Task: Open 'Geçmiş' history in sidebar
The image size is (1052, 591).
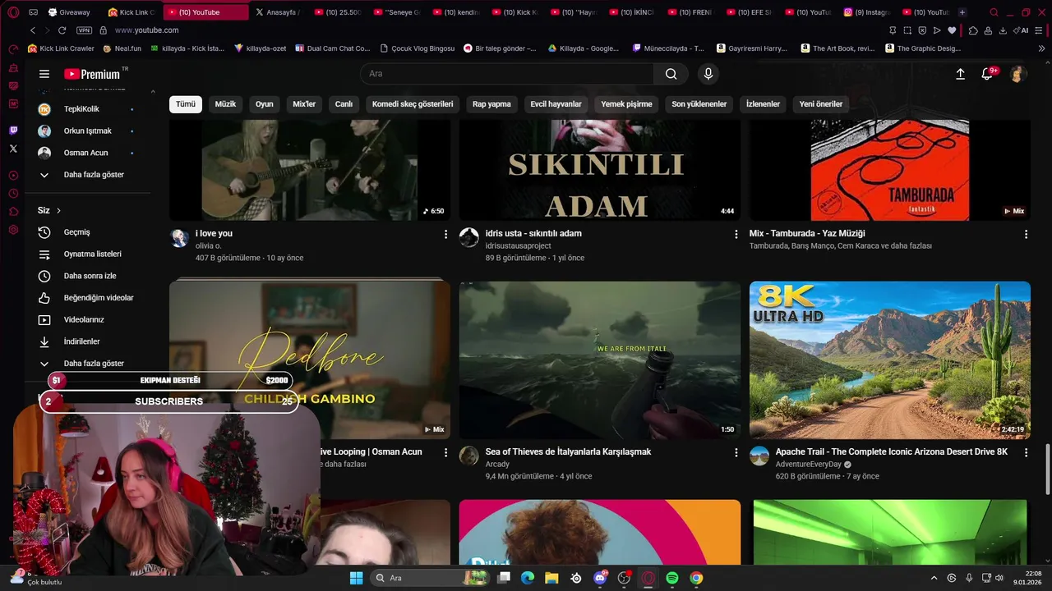Action: 88,232
